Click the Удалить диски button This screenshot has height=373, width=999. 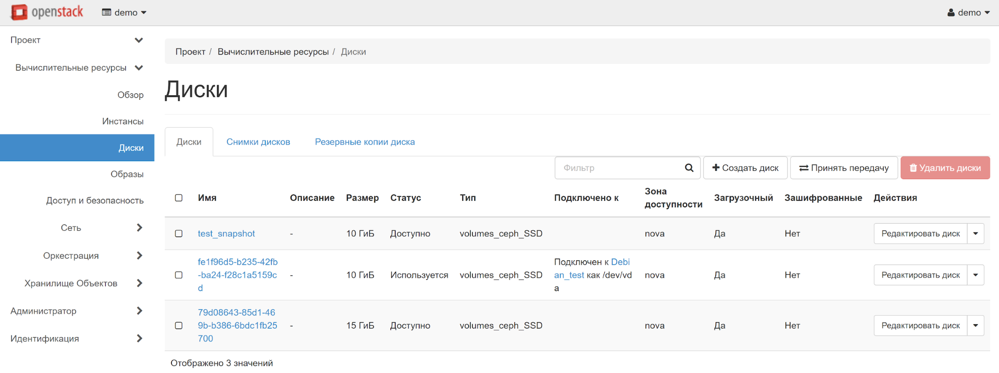pos(945,168)
